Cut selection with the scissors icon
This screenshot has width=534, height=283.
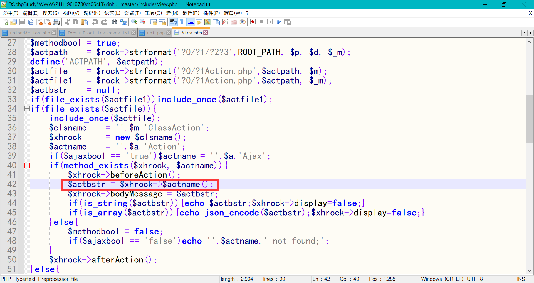click(67, 22)
